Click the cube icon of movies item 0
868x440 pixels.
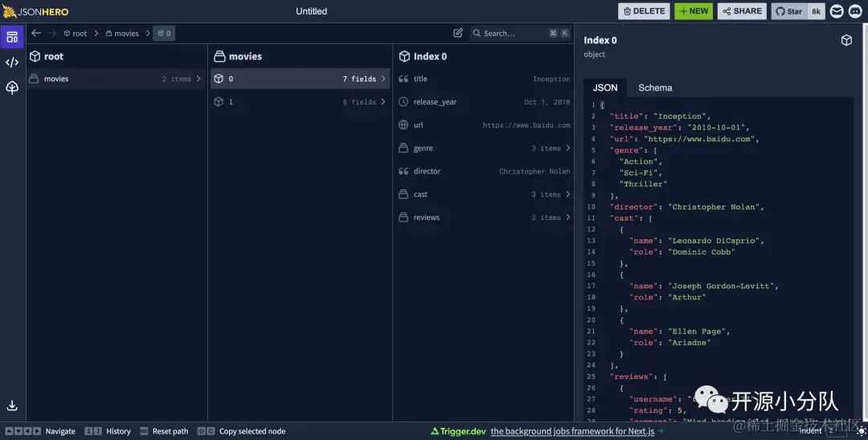click(x=219, y=79)
